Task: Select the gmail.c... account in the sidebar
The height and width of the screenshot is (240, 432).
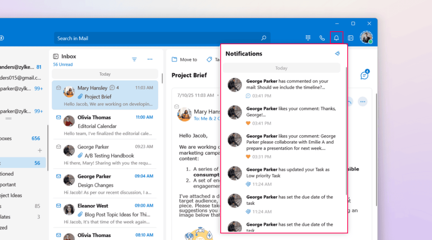Action: (21, 78)
